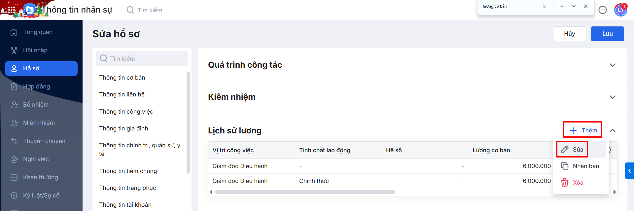This screenshot has height=211, width=634.
Task: Click the Hủy button
Action: click(x=569, y=34)
